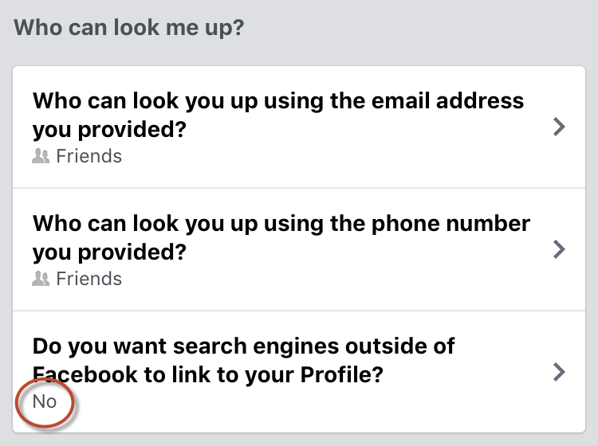The width and height of the screenshot is (598, 446).
Task: Expand email address lookup setting chevron
Action: [559, 127]
